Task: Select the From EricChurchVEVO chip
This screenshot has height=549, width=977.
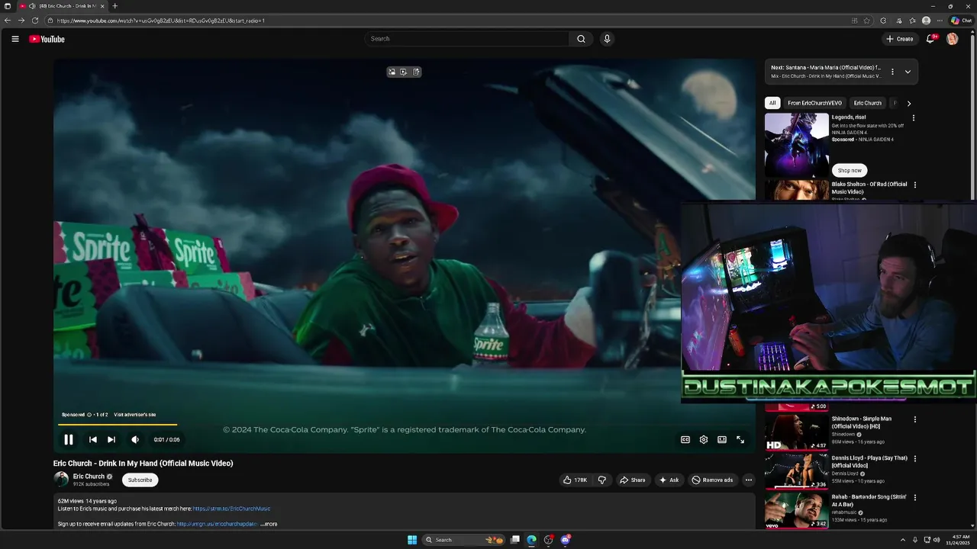Action: click(814, 103)
